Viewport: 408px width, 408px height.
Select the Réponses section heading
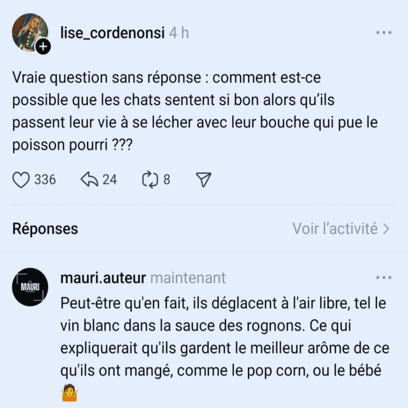coord(45,229)
